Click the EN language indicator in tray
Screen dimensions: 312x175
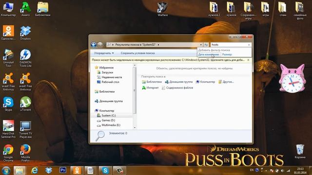(x=252, y=170)
